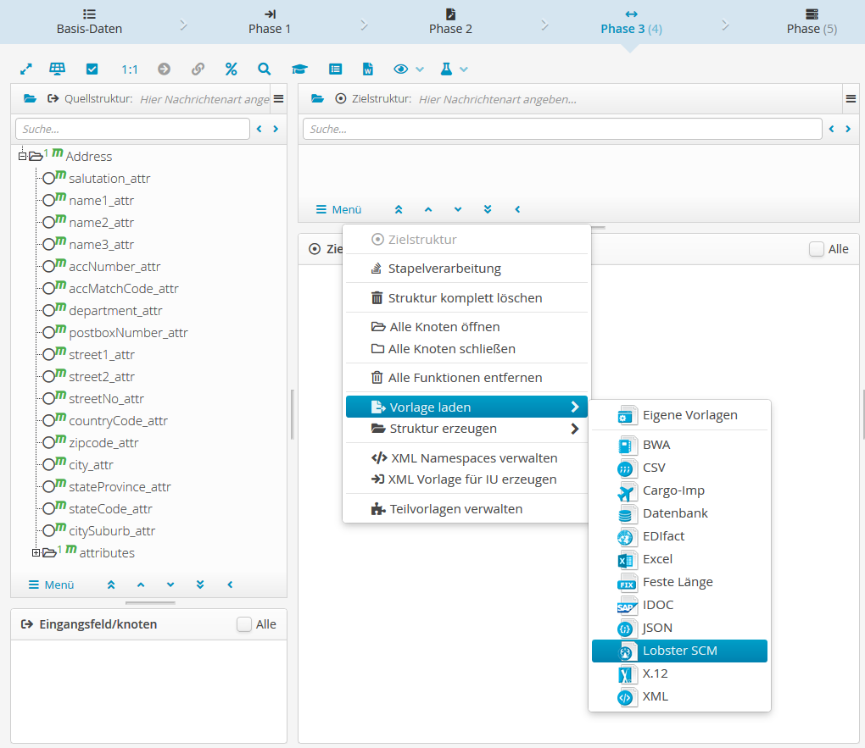Toggle the eye visibility dropdown
The width and height of the screenshot is (865, 748).
pos(407,69)
